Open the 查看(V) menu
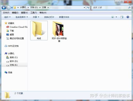Image resolution: width=133 pixels, height=101 pixels. 25,13
